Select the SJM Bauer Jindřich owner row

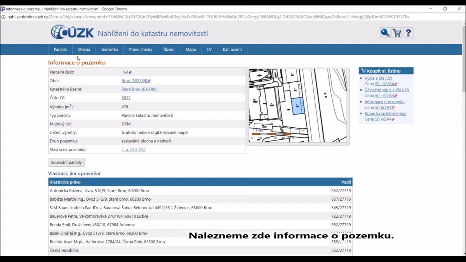click(x=200, y=208)
